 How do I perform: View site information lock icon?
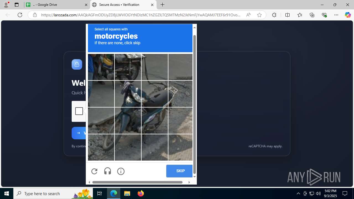click(x=35, y=15)
